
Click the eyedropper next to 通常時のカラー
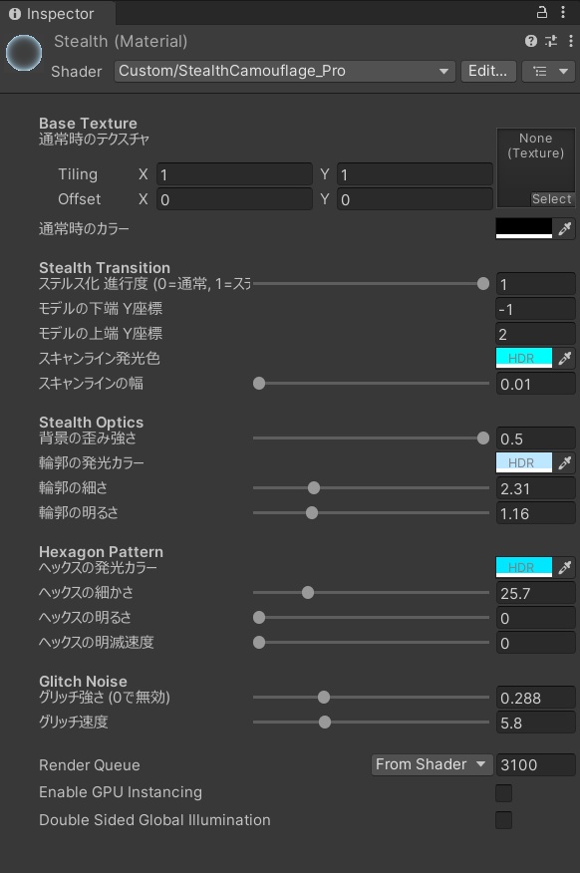click(566, 228)
